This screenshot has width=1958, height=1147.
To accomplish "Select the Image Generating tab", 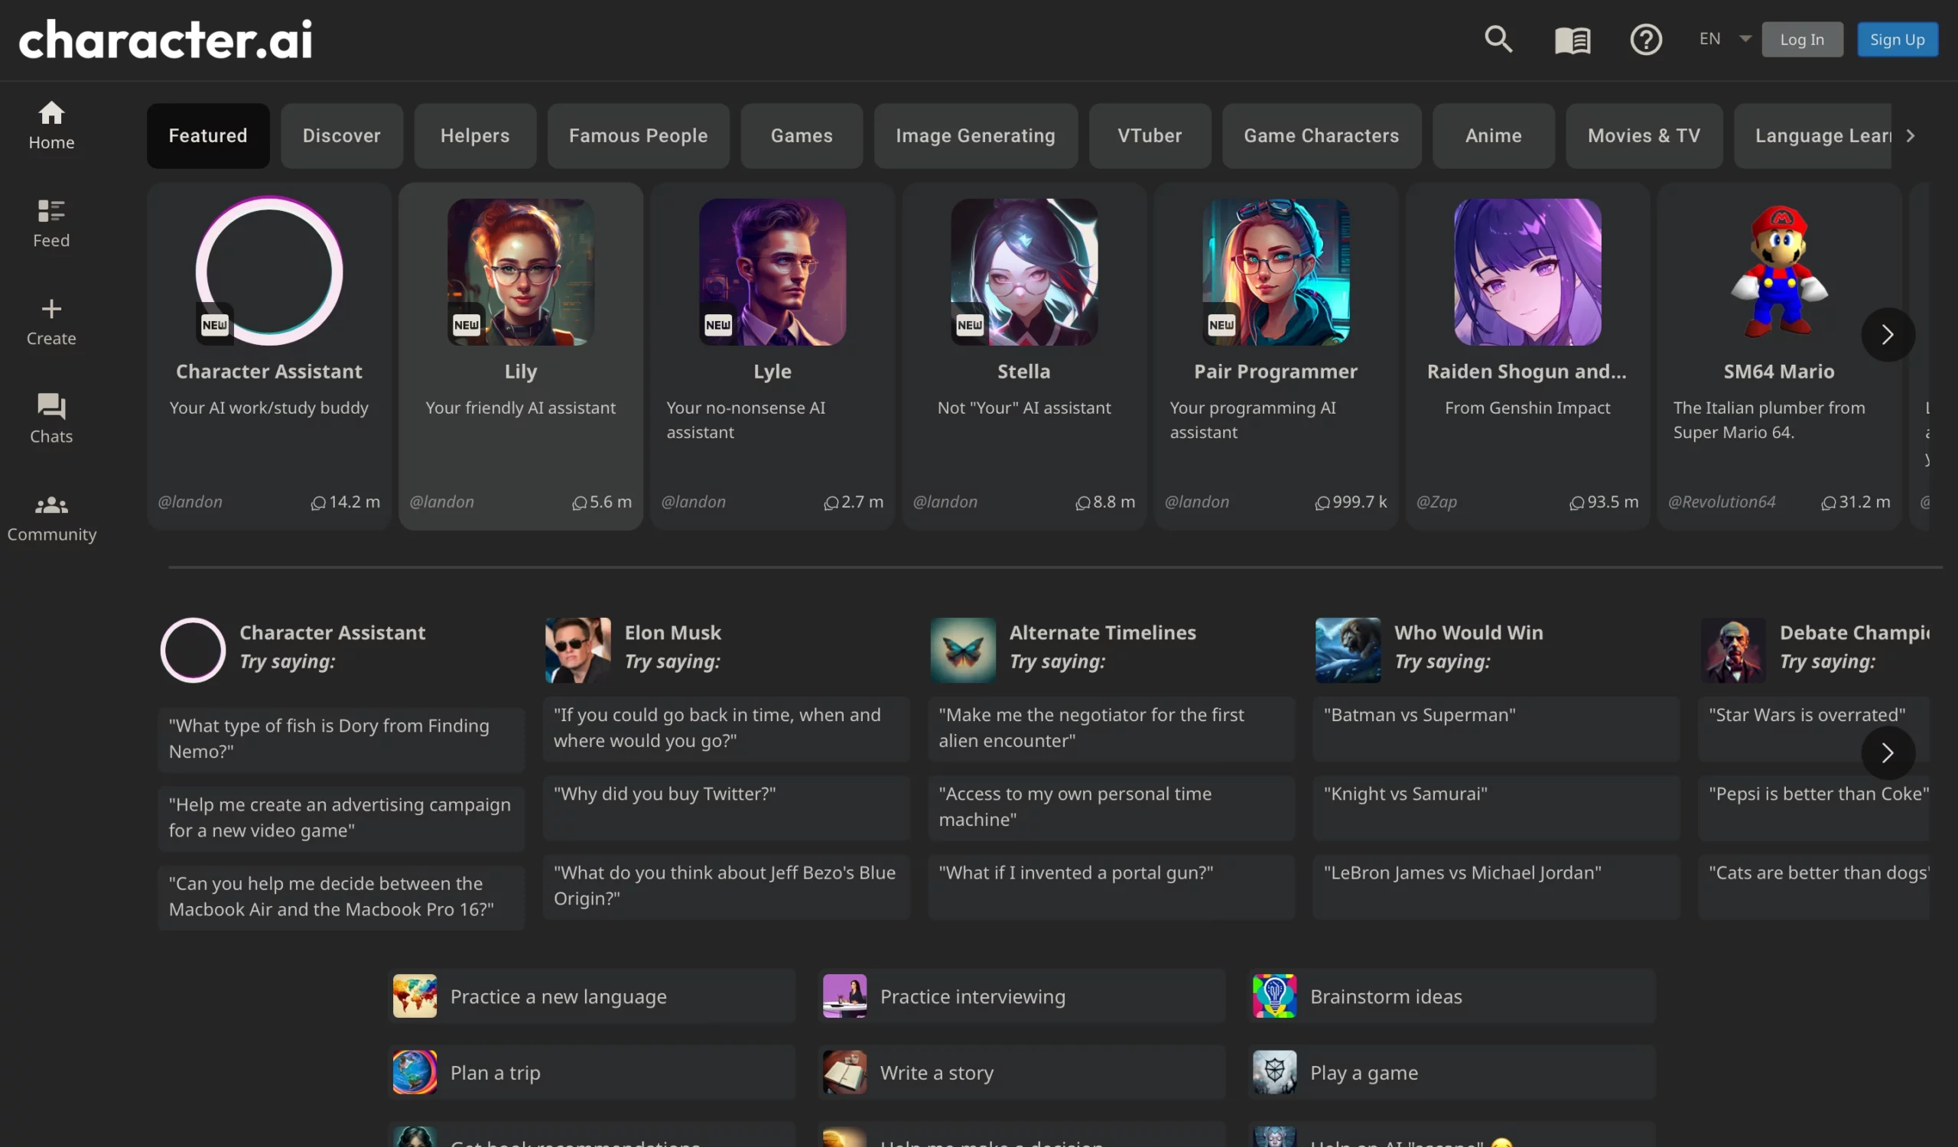I will (975, 136).
